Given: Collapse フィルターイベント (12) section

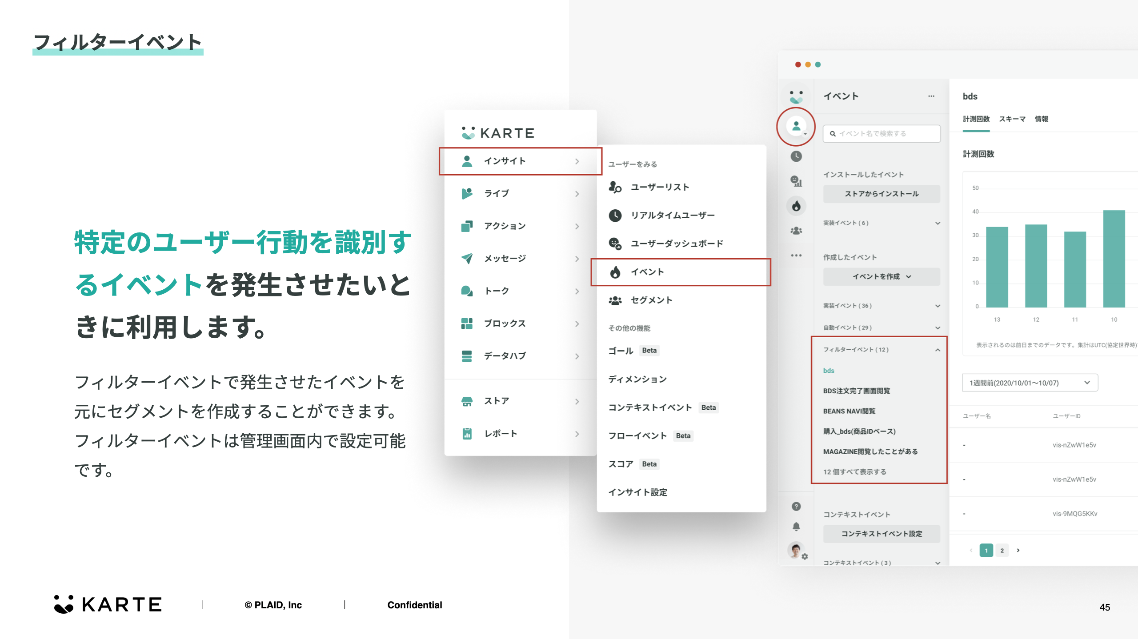Looking at the screenshot, I should point(882,350).
